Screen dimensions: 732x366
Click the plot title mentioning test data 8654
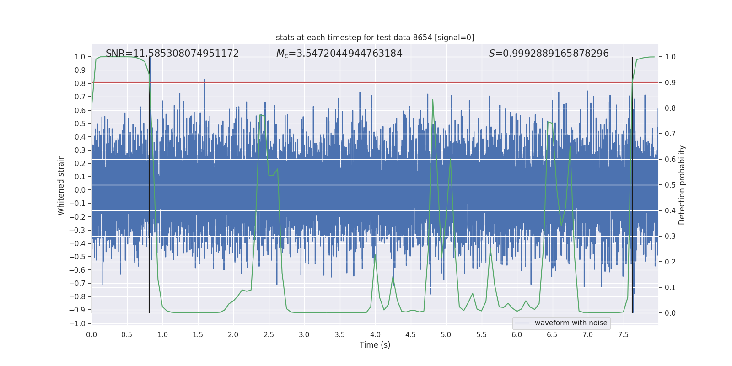375,38
